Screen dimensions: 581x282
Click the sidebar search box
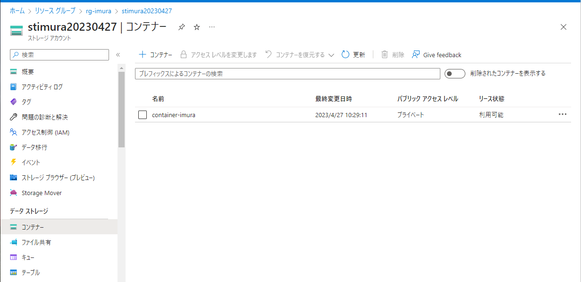[x=59, y=55]
